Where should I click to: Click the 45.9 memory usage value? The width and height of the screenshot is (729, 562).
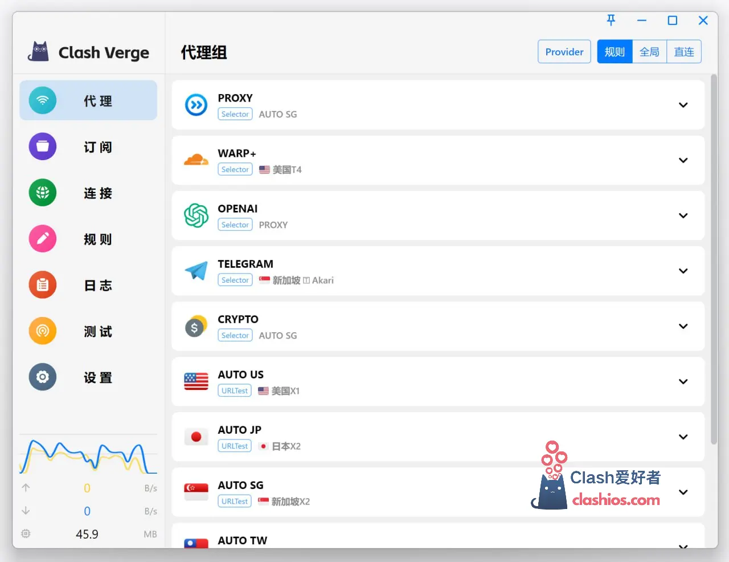click(x=87, y=534)
